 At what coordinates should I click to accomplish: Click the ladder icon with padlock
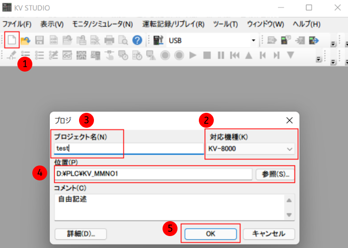[81, 40]
